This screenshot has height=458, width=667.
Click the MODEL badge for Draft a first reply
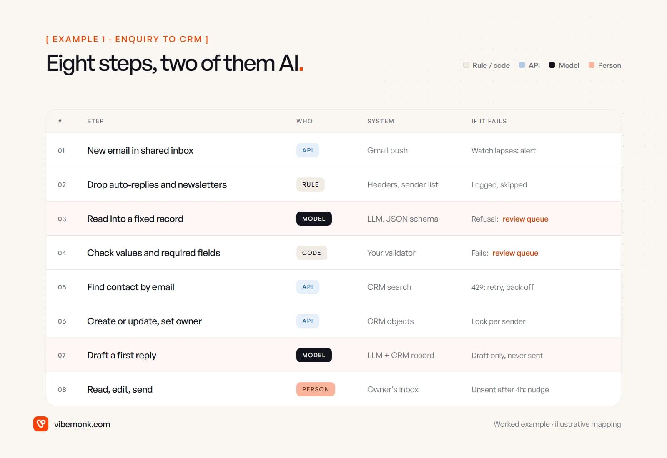(x=314, y=355)
